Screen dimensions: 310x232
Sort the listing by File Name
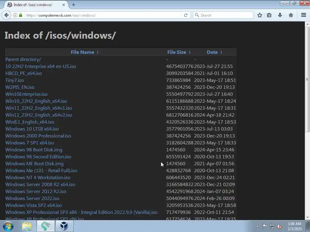(x=82, y=52)
